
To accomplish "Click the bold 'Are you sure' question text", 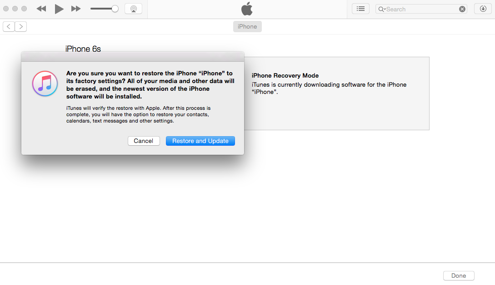I will click(x=150, y=85).
